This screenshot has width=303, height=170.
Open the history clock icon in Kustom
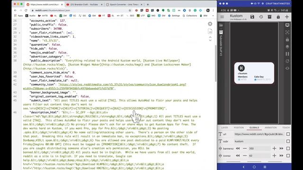pos(261,17)
